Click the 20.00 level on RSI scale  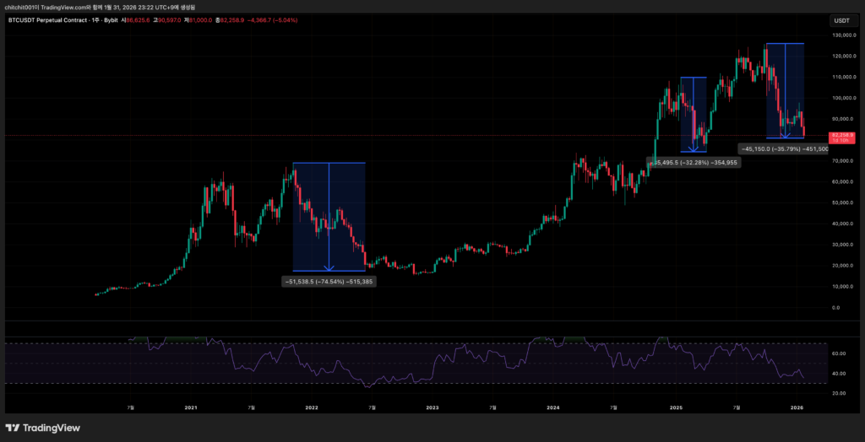click(839, 394)
